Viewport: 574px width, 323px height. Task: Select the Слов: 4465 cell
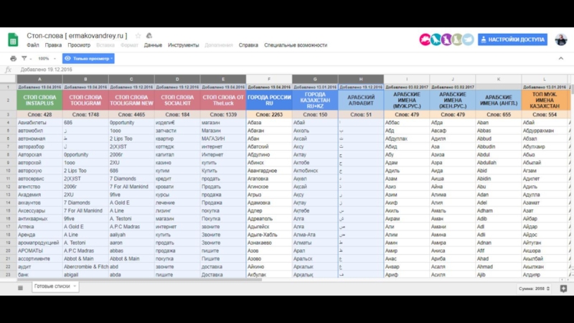tap(131, 115)
